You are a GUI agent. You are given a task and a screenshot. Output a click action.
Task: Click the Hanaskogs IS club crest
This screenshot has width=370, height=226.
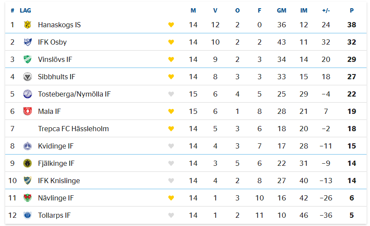28,25
